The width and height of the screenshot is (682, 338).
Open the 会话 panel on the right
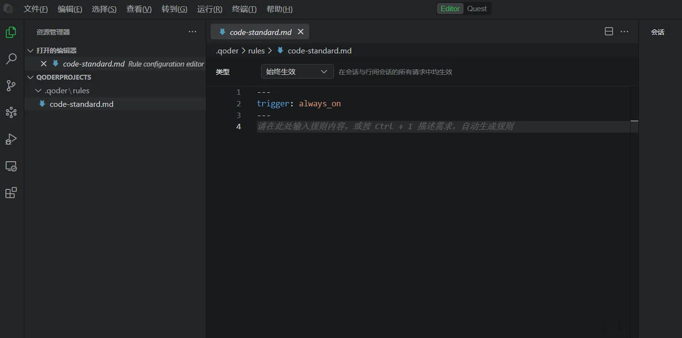[x=658, y=31]
